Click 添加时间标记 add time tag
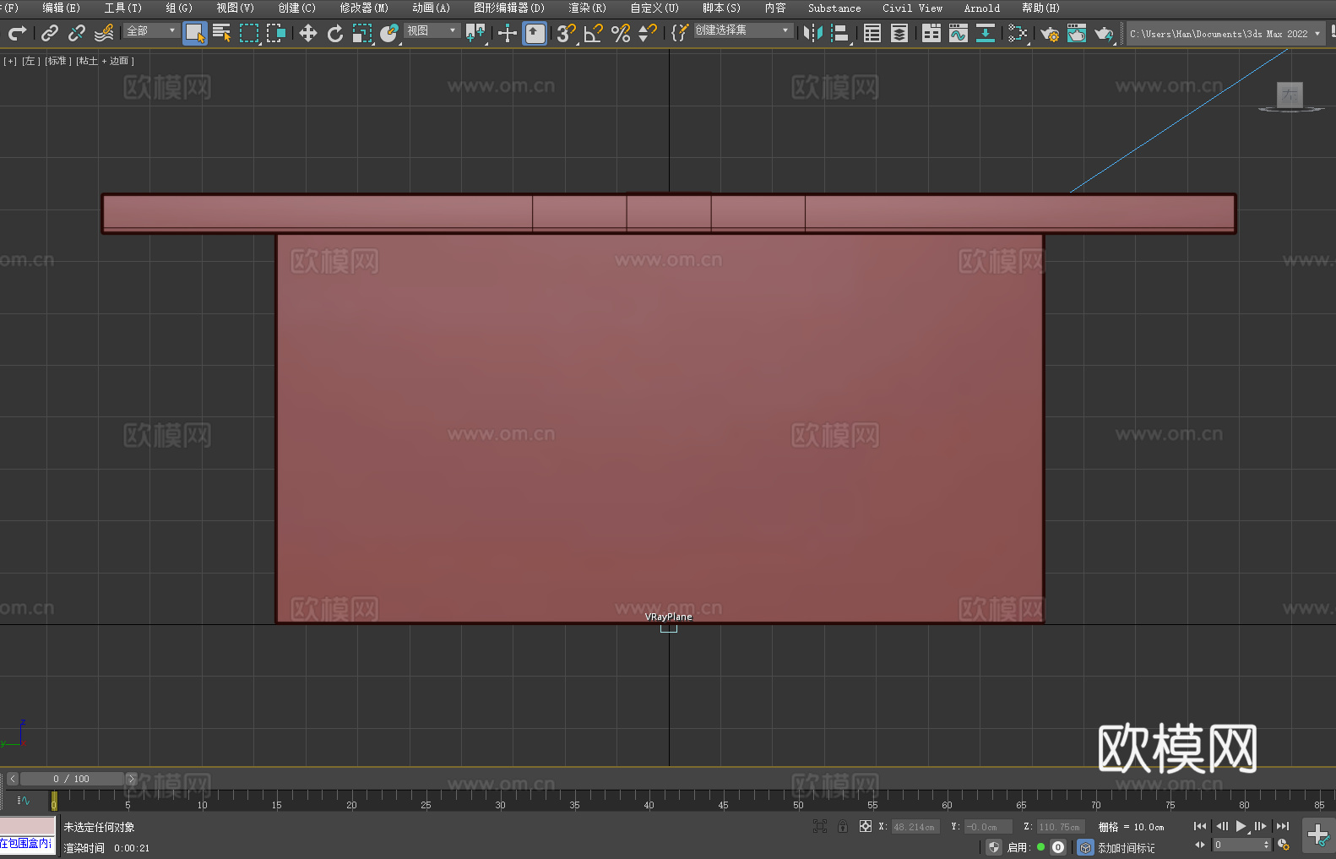The height and width of the screenshot is (859, 1336). (x=1126, y=847)
